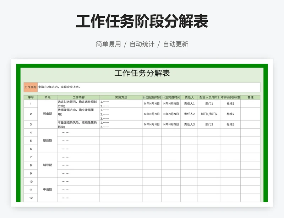
Task: Select the cell 考量面临的风险、宏观政策的影响
Action: click(x=78, y=124)
